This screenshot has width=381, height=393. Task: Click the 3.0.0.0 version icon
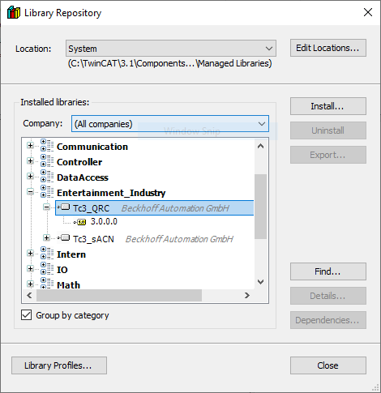[x=80, y=222]
